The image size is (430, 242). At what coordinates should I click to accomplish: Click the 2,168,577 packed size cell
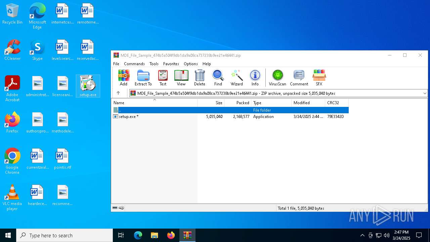241,117
